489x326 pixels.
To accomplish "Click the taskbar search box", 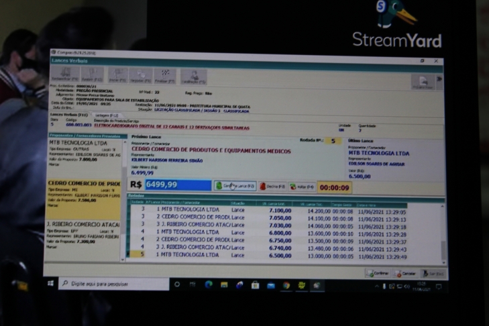I will click(114, 284).
